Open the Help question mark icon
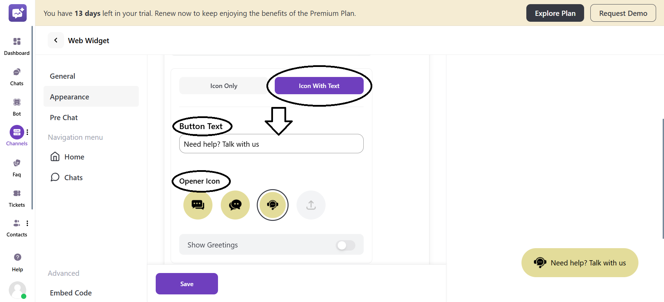This screenshot has width=664, height=302. tap(17, 257)
